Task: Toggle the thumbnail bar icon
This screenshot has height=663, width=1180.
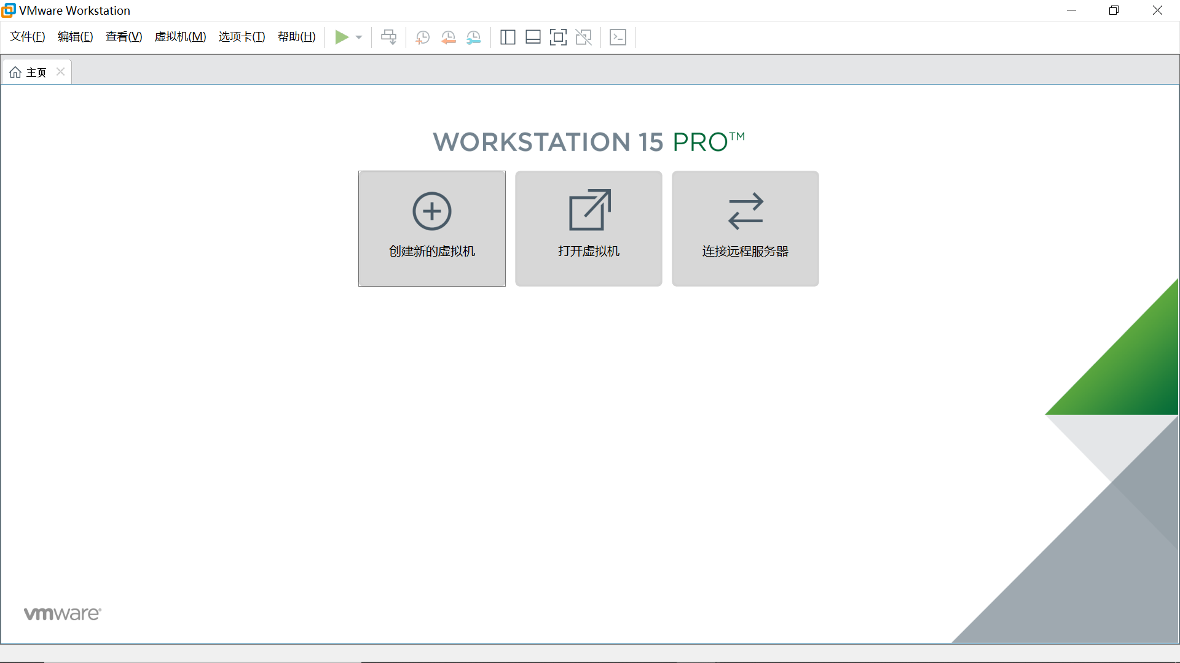Action: point(533,37)
